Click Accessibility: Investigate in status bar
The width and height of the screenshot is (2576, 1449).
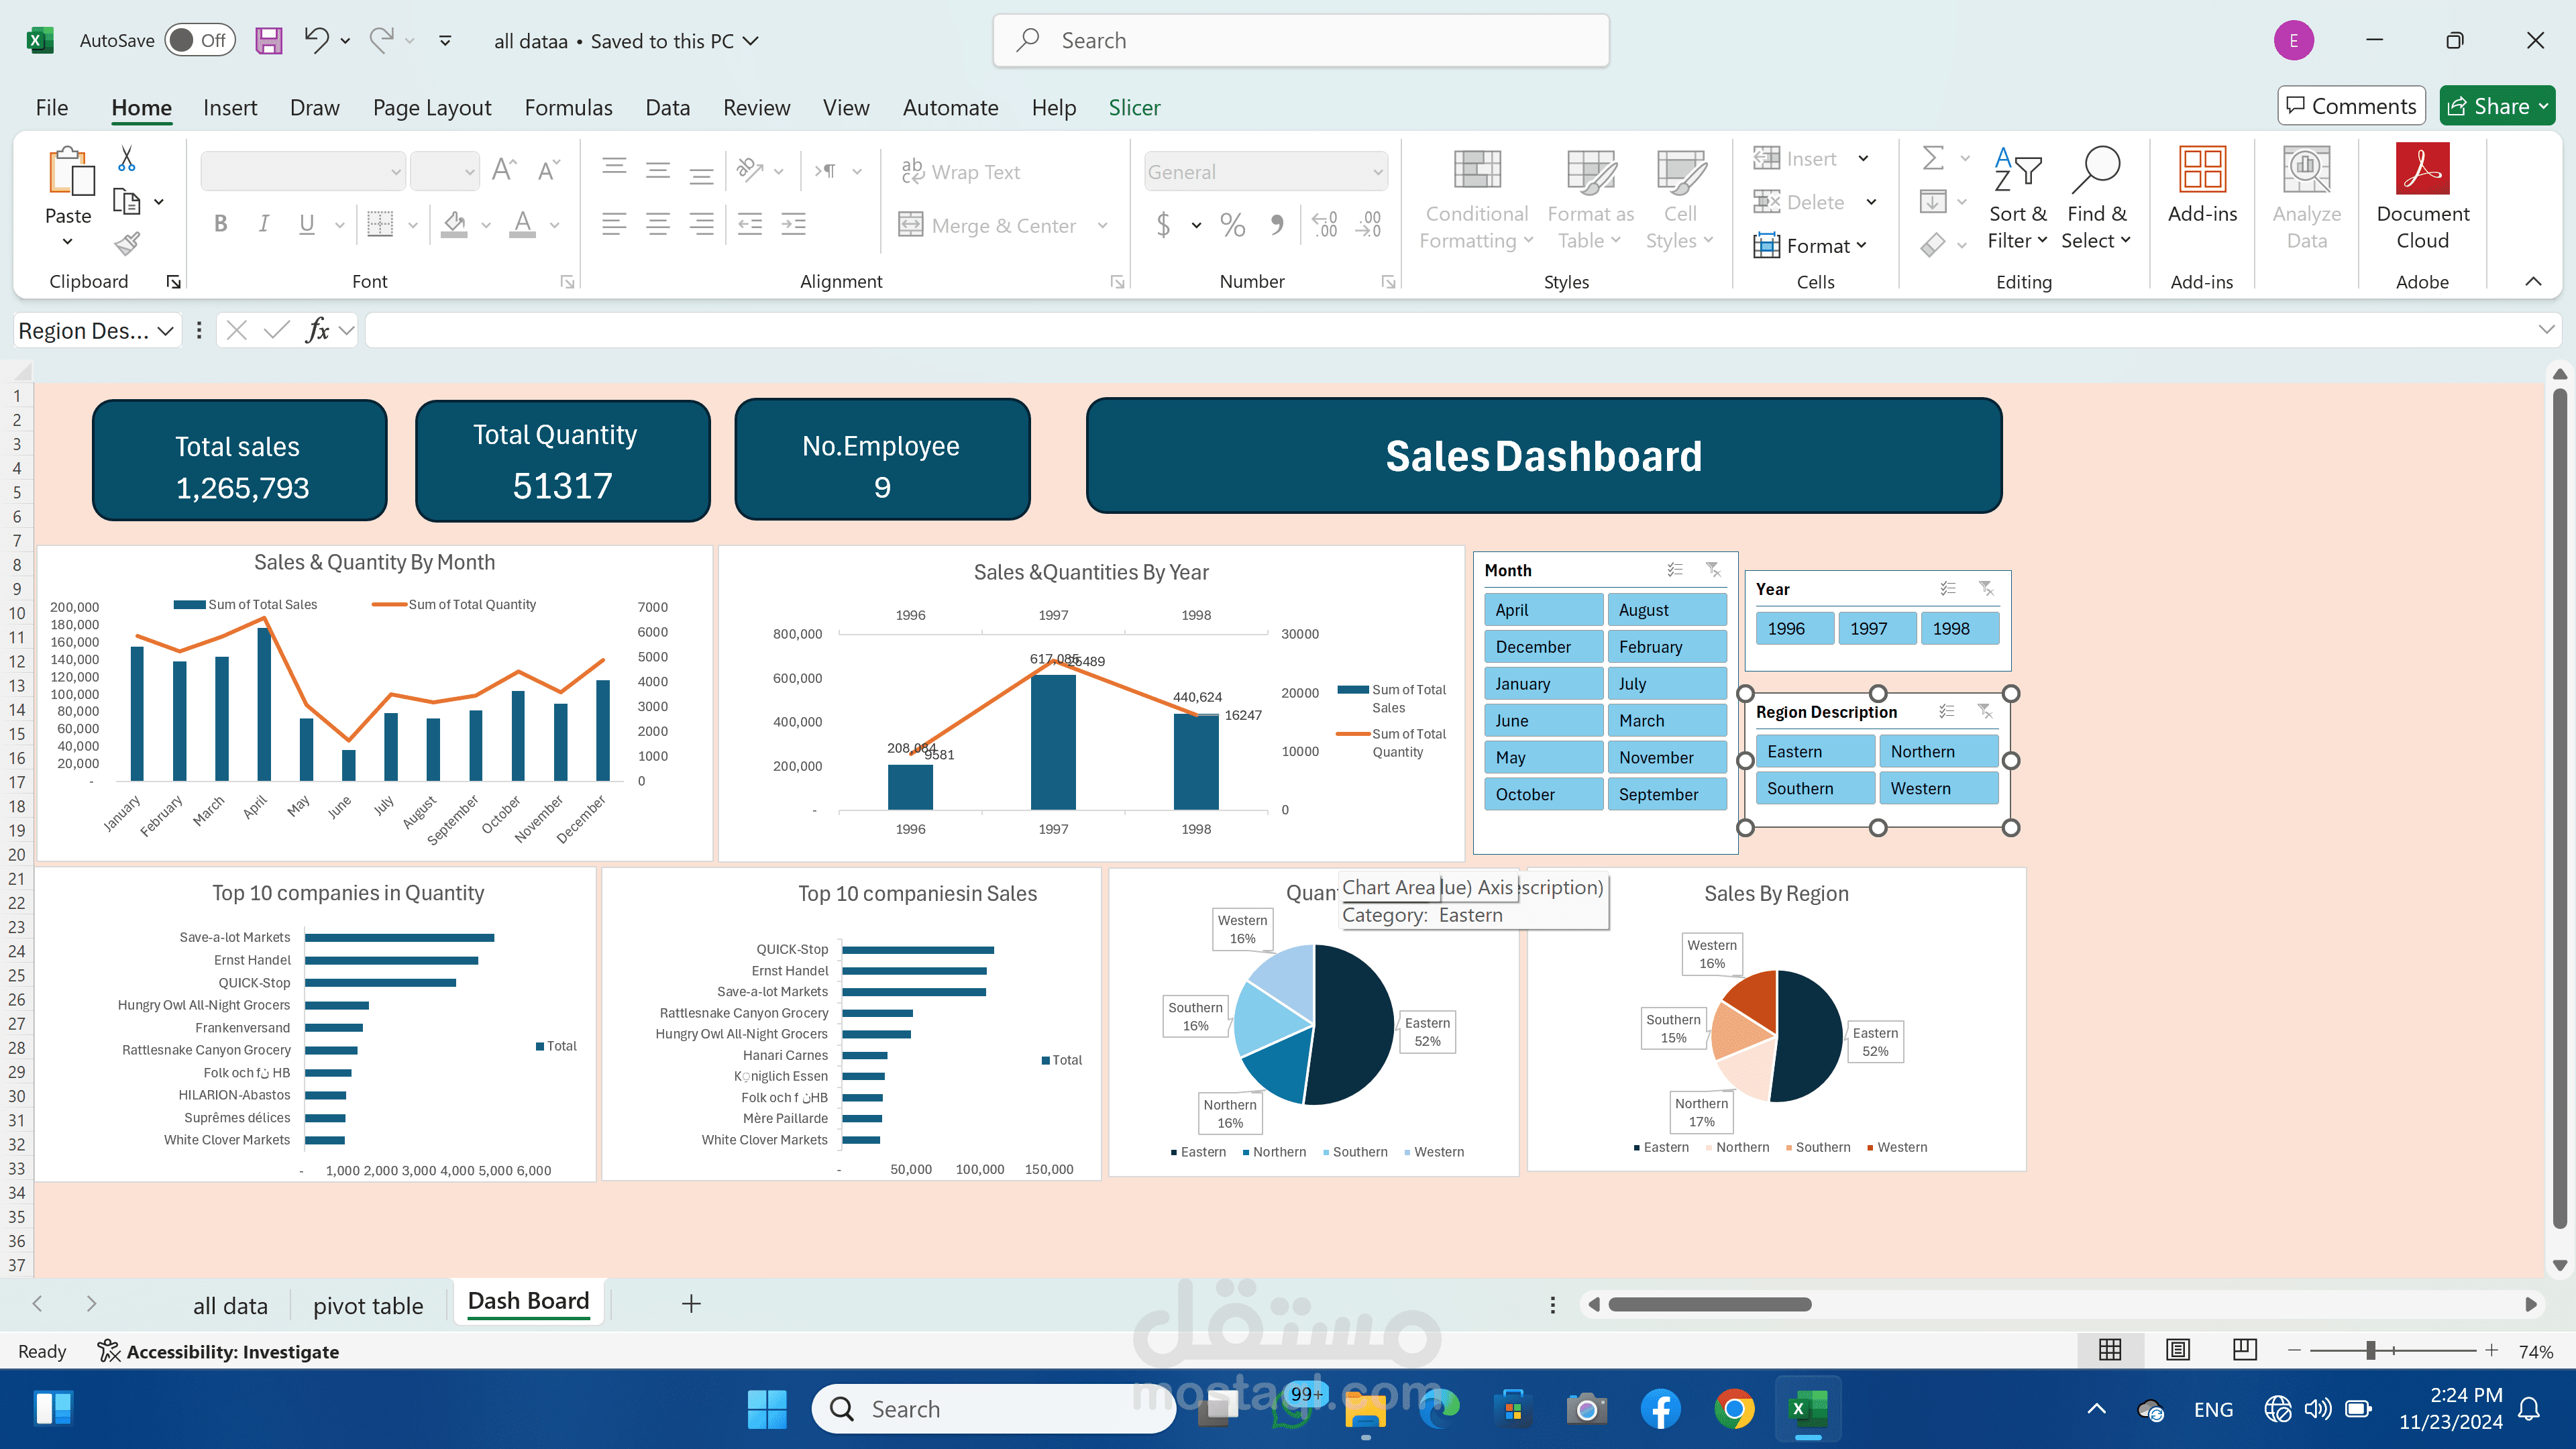point(218,1351)
